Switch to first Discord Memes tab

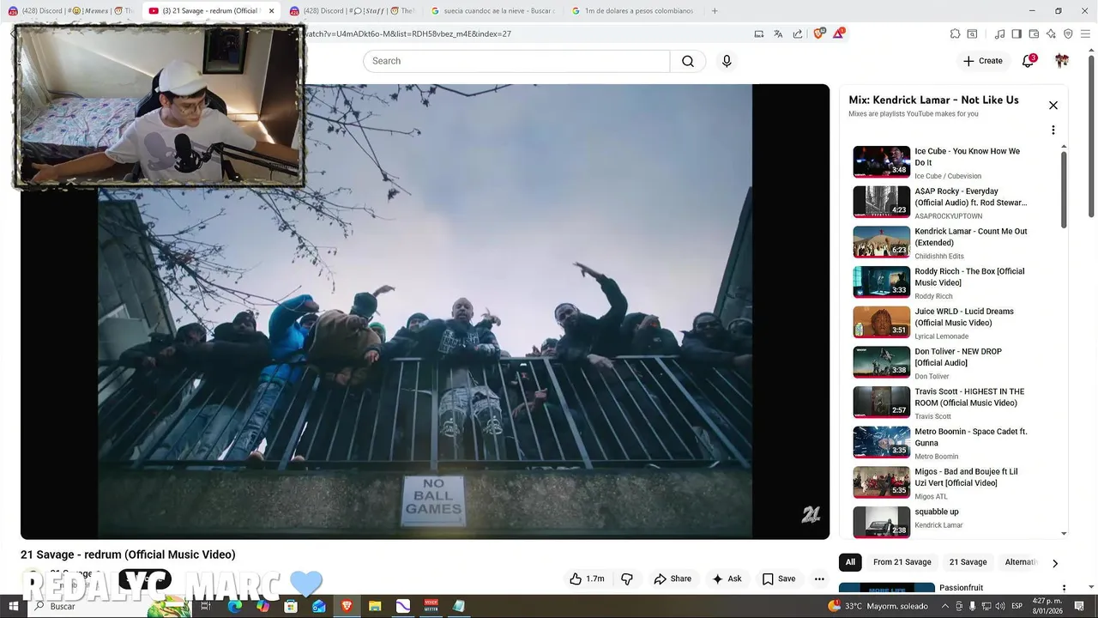(70, 11)
